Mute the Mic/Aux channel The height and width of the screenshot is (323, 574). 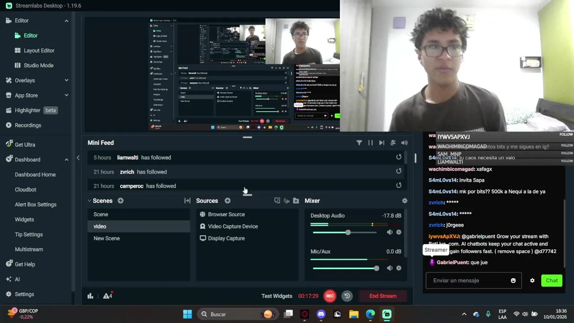point(389,268)
